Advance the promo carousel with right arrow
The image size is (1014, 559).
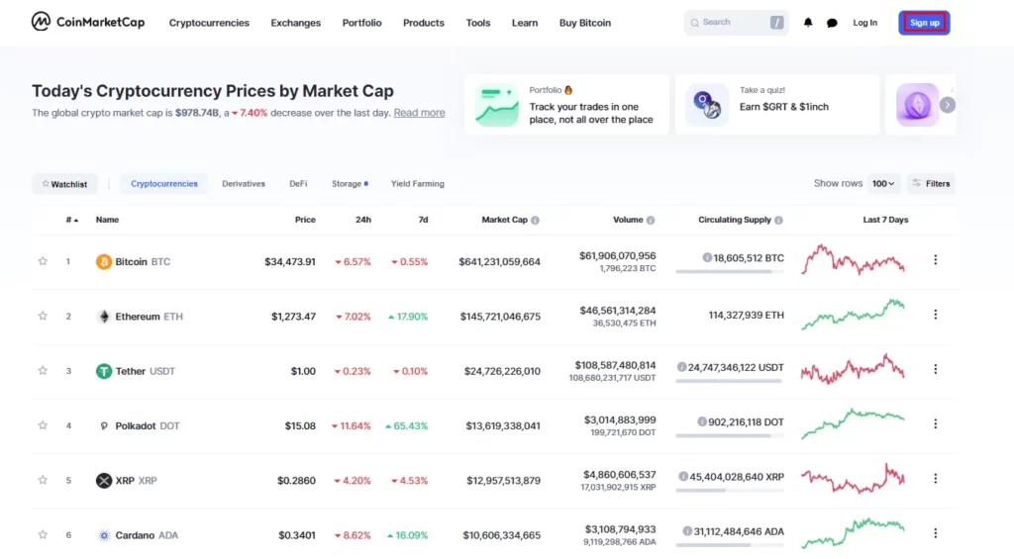[948, 105]
